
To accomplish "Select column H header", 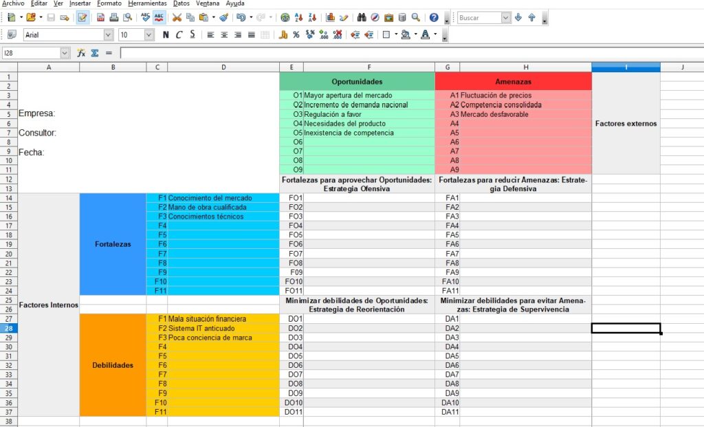I will [526, 67].
